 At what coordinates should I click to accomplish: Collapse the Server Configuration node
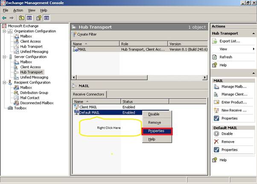[4, 57]
